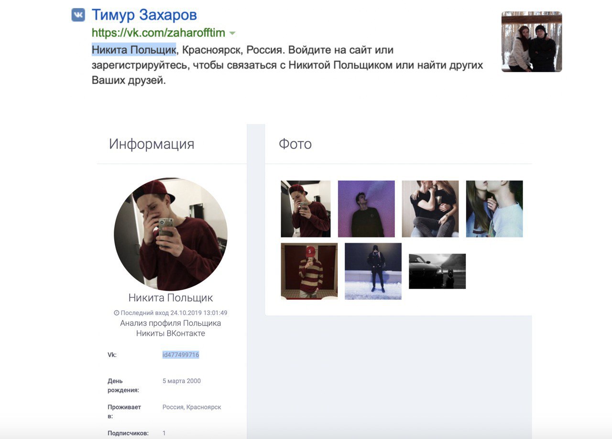Expand the dropdown arrow next to the URL
Viewport: 612px width, 439px height.
[x=232, y=33]
